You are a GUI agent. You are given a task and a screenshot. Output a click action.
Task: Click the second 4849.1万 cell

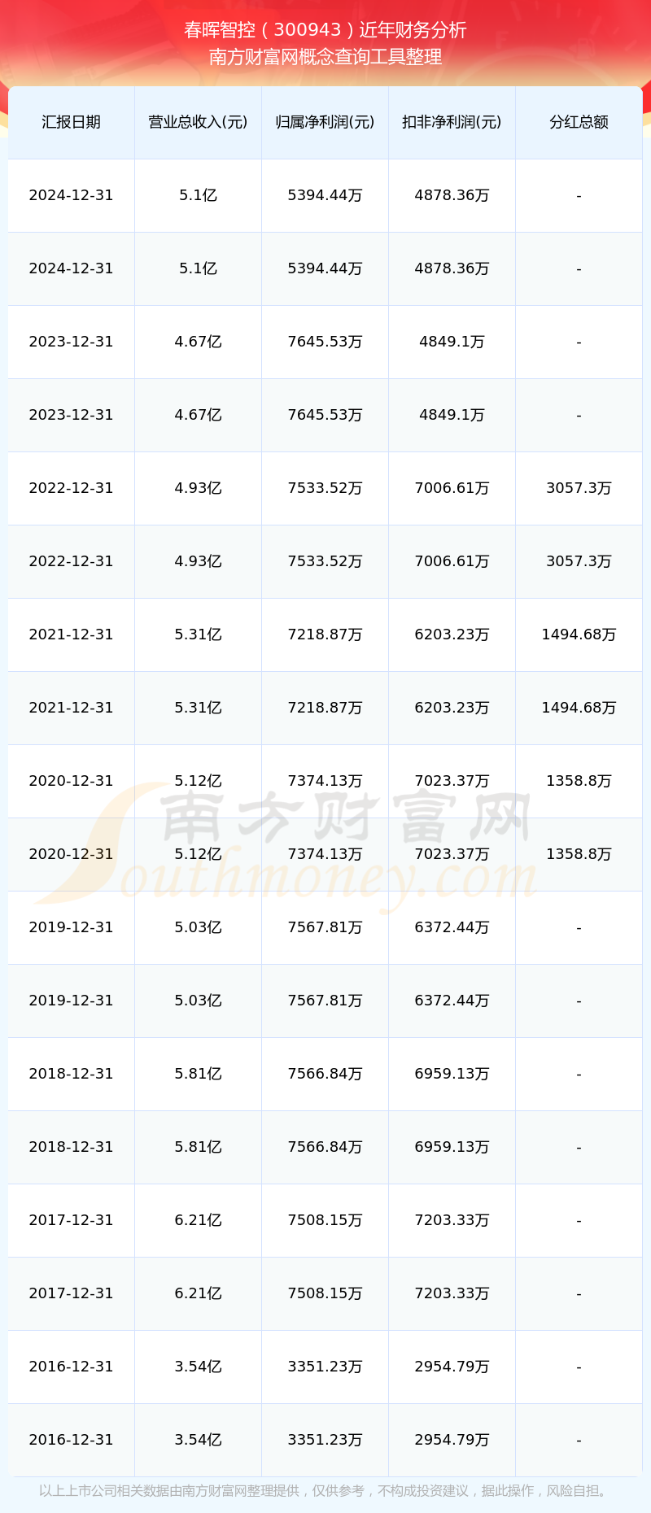(452, 415)
